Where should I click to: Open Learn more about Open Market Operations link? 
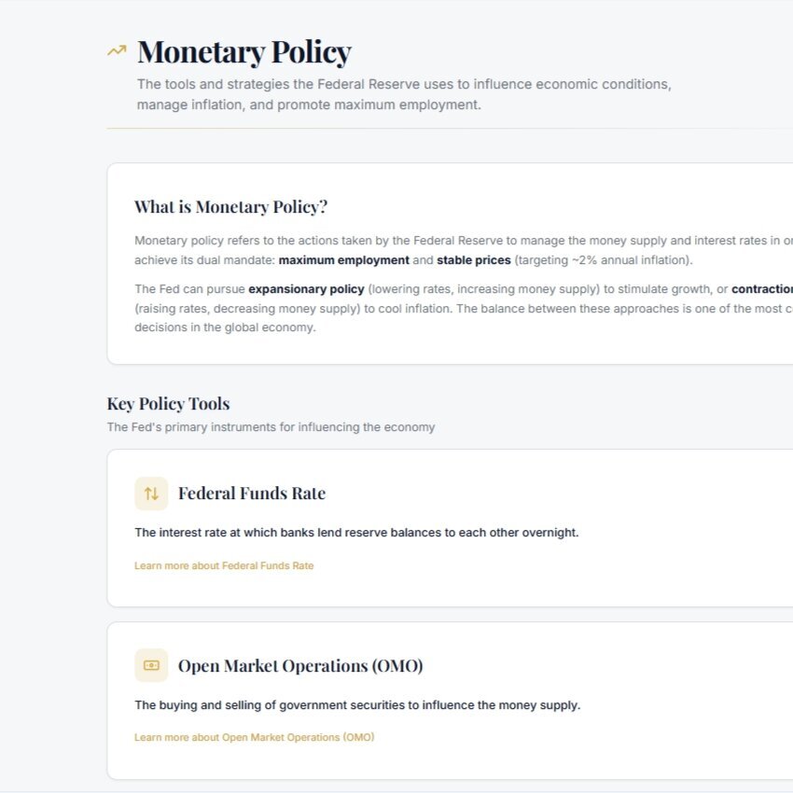pos(255,737)
